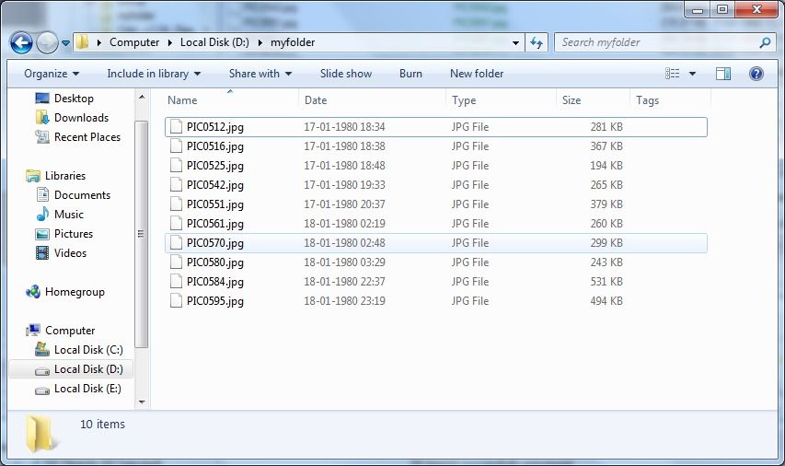The image size is (785, 466).
Task: Click the folder icon in the address bar
Action: 82,42
